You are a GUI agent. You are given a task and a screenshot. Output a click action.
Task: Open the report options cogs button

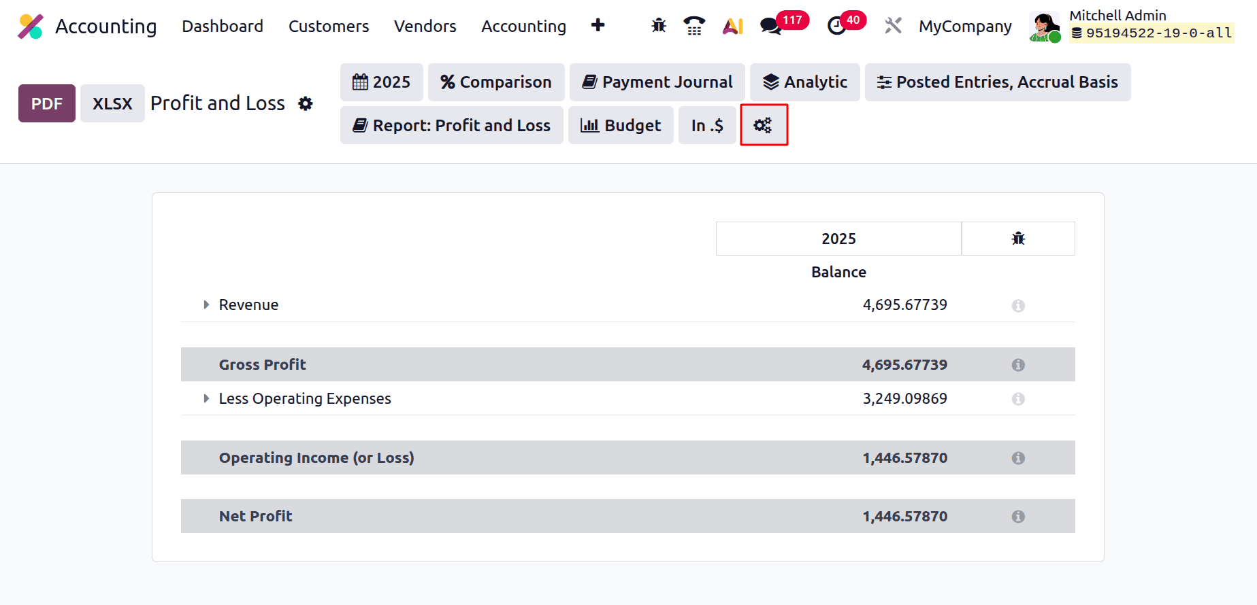coord(763,125)
